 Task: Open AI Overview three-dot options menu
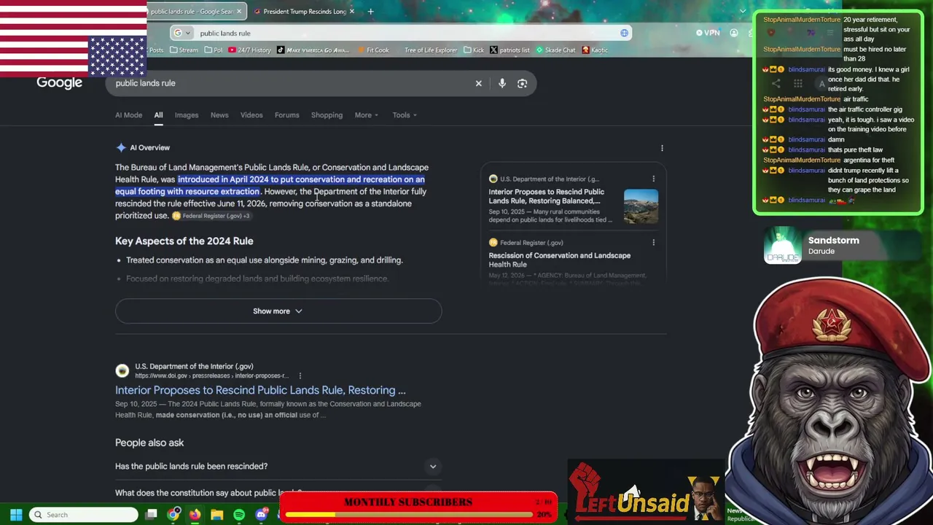click(x=662, y=148)
